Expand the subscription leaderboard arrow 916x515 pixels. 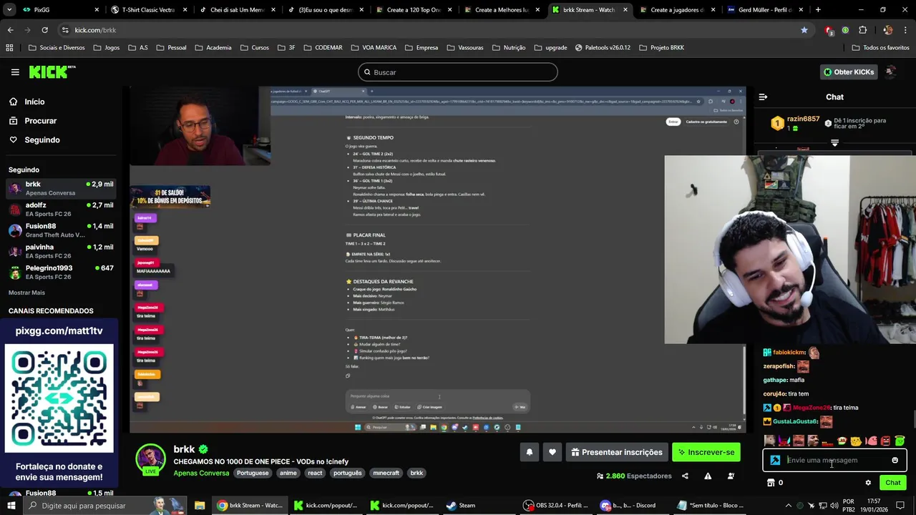(x=834, y=143)
